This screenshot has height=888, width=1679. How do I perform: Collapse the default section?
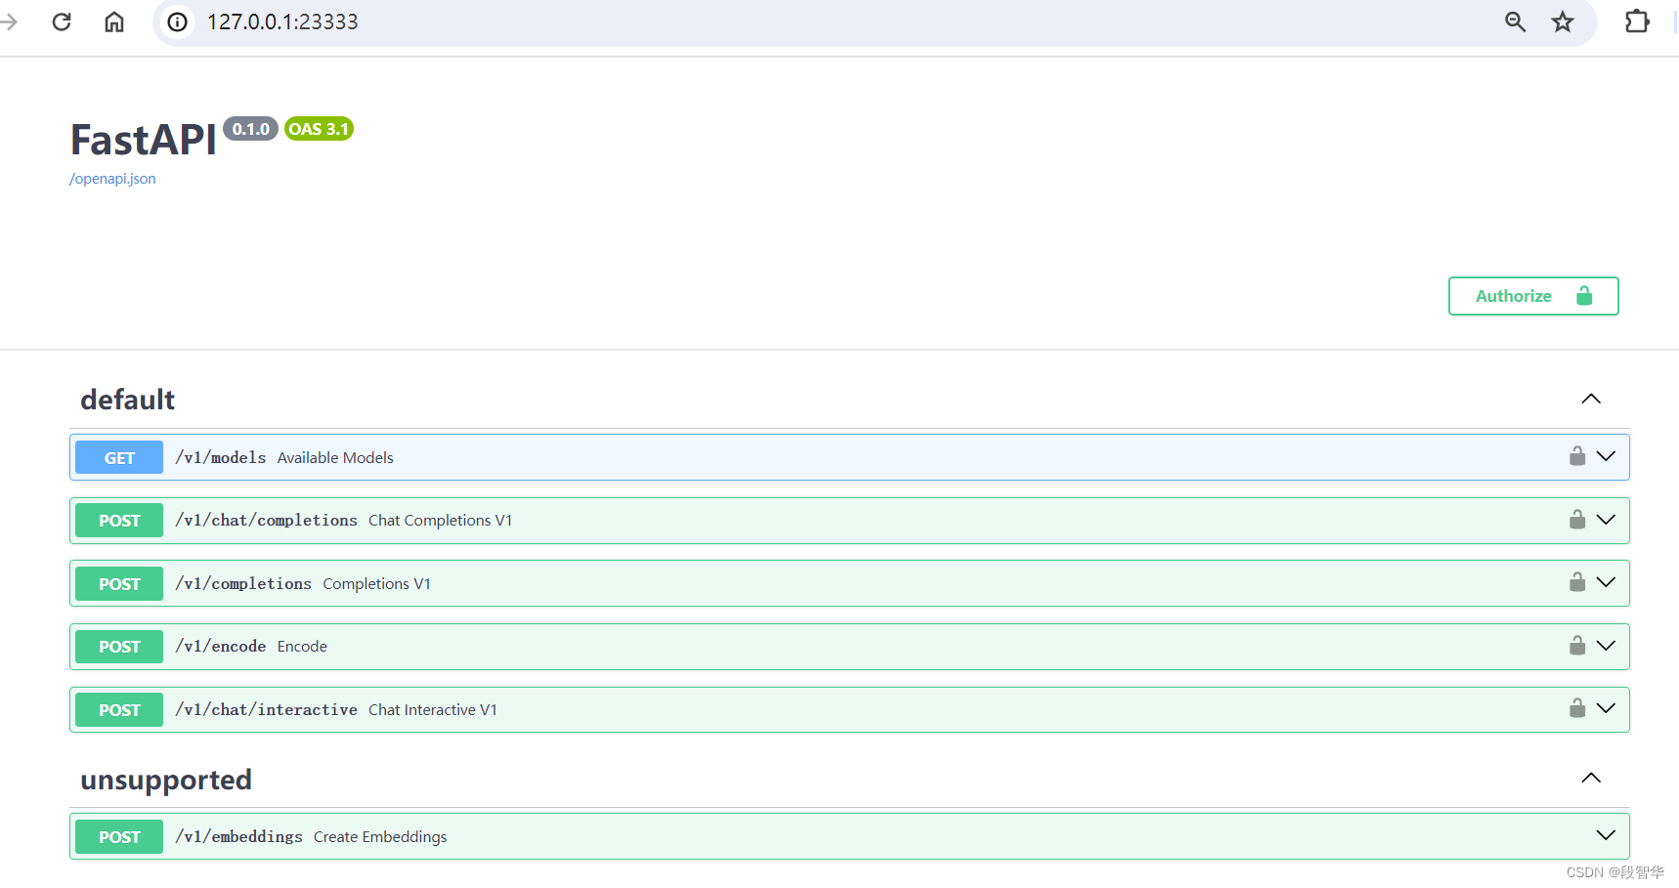1591,399
